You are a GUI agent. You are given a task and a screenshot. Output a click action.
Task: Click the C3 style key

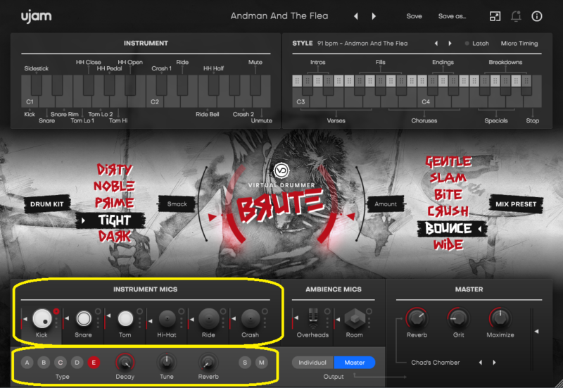click(x=301, y=101)
